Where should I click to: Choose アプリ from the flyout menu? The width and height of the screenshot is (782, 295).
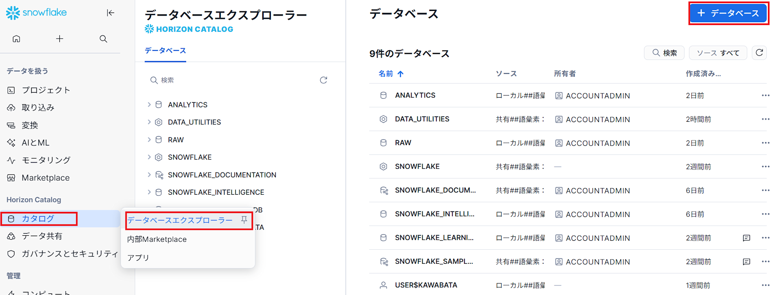tap(138, 258)
